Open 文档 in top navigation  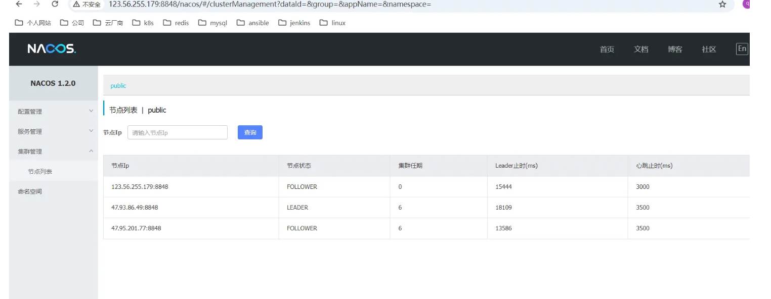[x=641, y=49]
